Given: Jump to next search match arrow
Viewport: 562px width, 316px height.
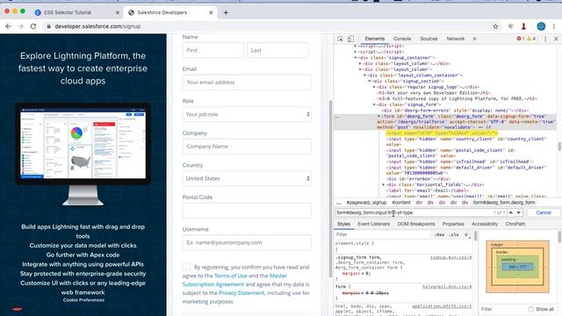Looking at the screenshot, I should tap(518, 212).
